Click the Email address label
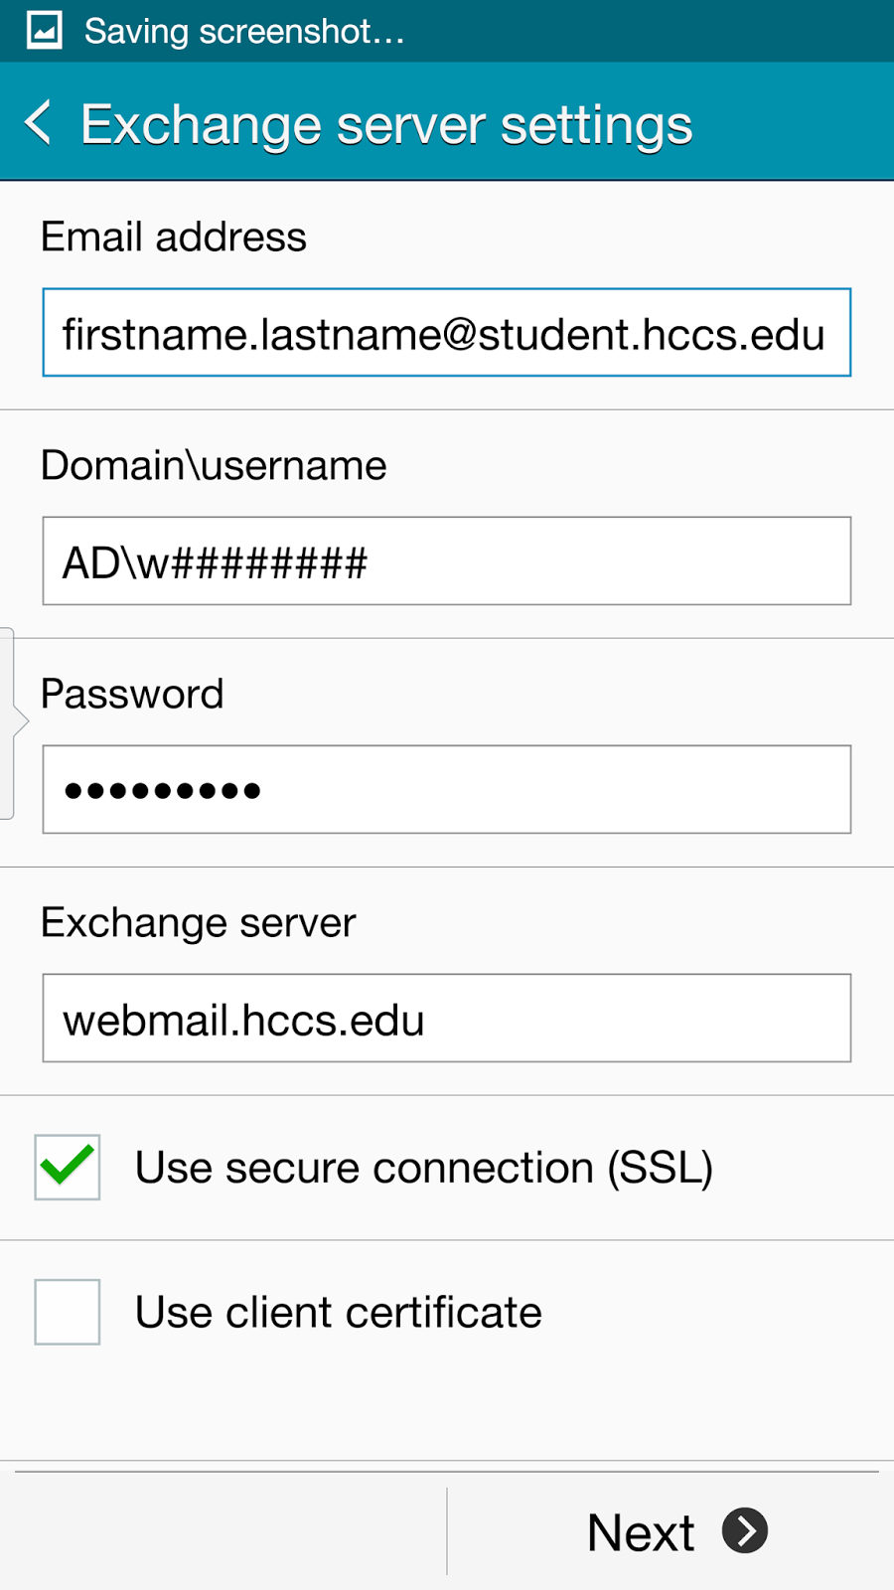The width and height of the screenshot is (894, 1590). click(x=174, y=238)
